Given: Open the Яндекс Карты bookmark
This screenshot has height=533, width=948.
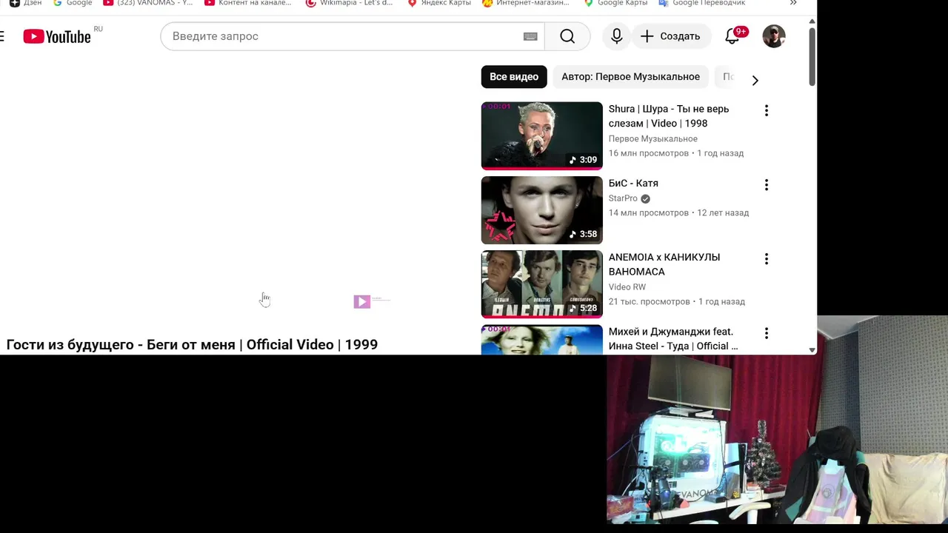Looking at the screenshot, I should (x=439, y=3).
